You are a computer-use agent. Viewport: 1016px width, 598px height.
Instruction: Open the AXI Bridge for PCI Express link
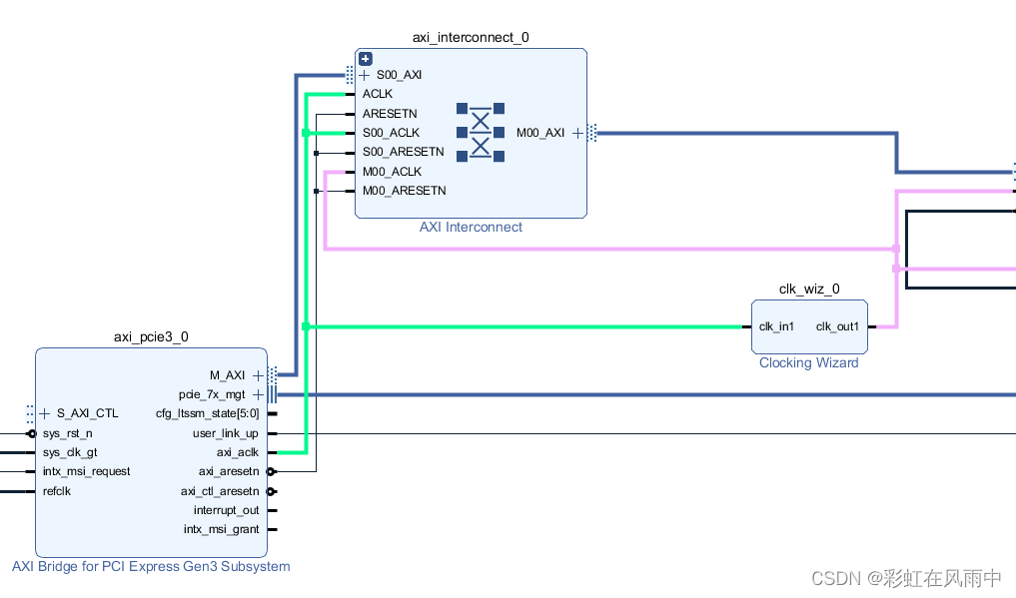pos(151,566)
